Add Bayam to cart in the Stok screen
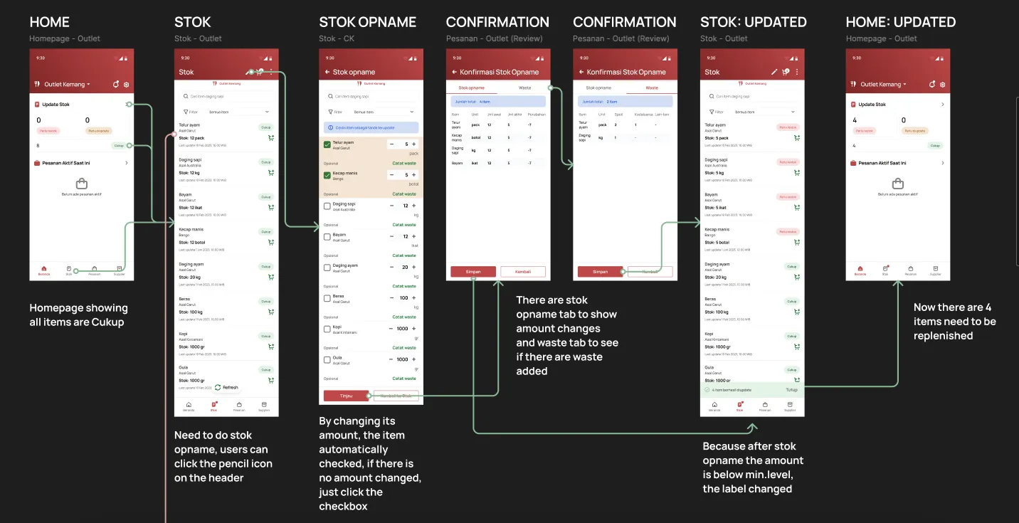1019x523 pixels. (271, 208)
